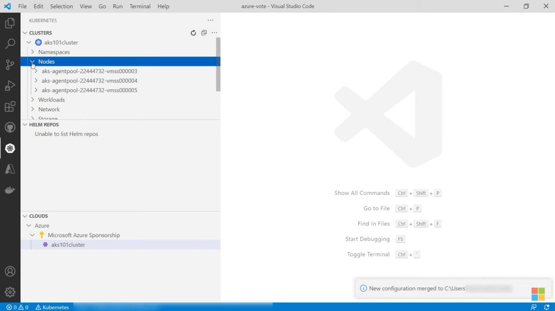Click the purple cluster icon under Clouds
Image resolution: width=555 pixels, height=311 pixels.
(x=45, y=245)
